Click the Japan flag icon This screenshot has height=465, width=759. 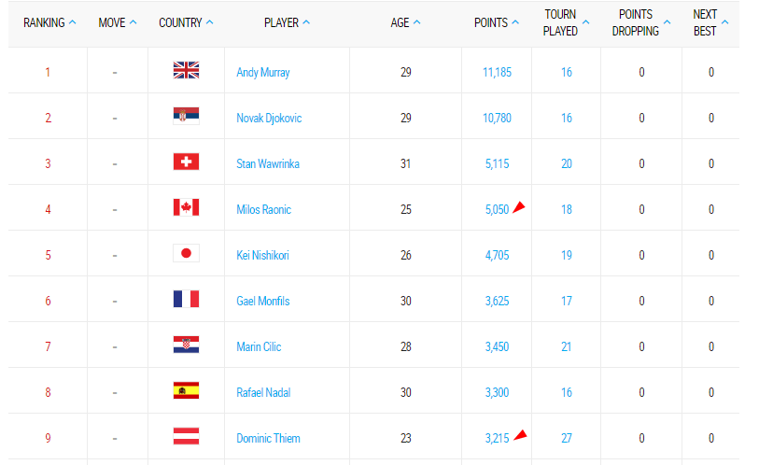186,253
